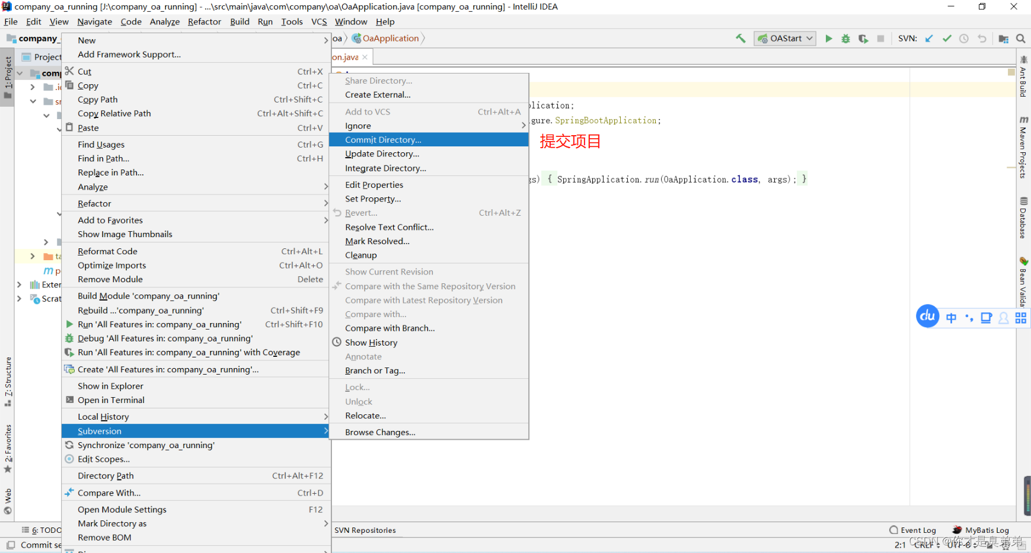Close the on.java editor tab
The height and width of the screenshot is (553, 1031).
point(365,57)
